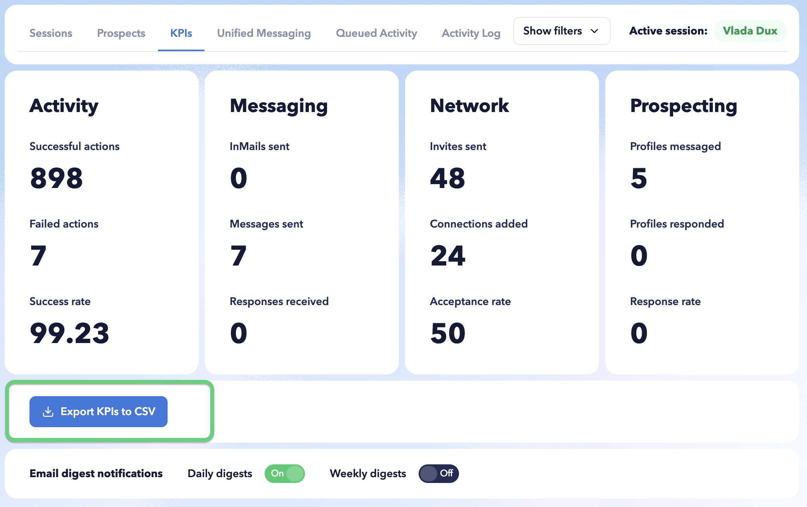Screen dimensions: 807x507
Task: Click the Success rate value 99.23
Action: [x=70, y=333]
